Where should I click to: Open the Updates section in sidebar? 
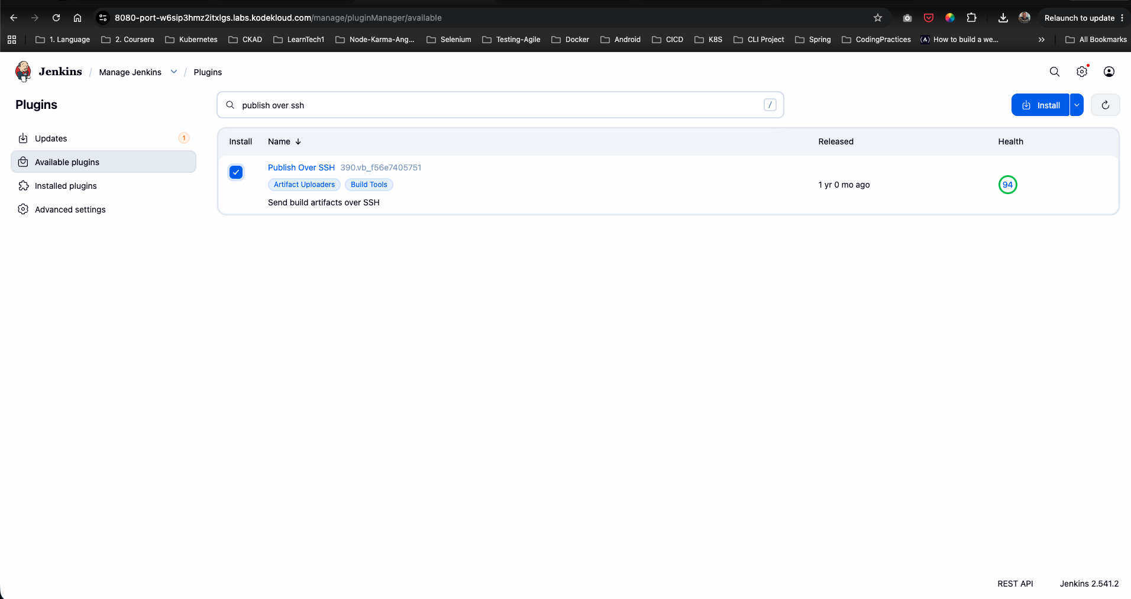(x=104, y=138)
